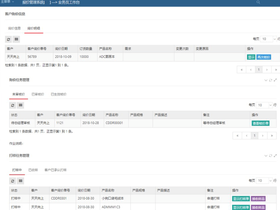
Task: Toggle grid view in 询价任务管理 table
Action: tap(21, 105)
